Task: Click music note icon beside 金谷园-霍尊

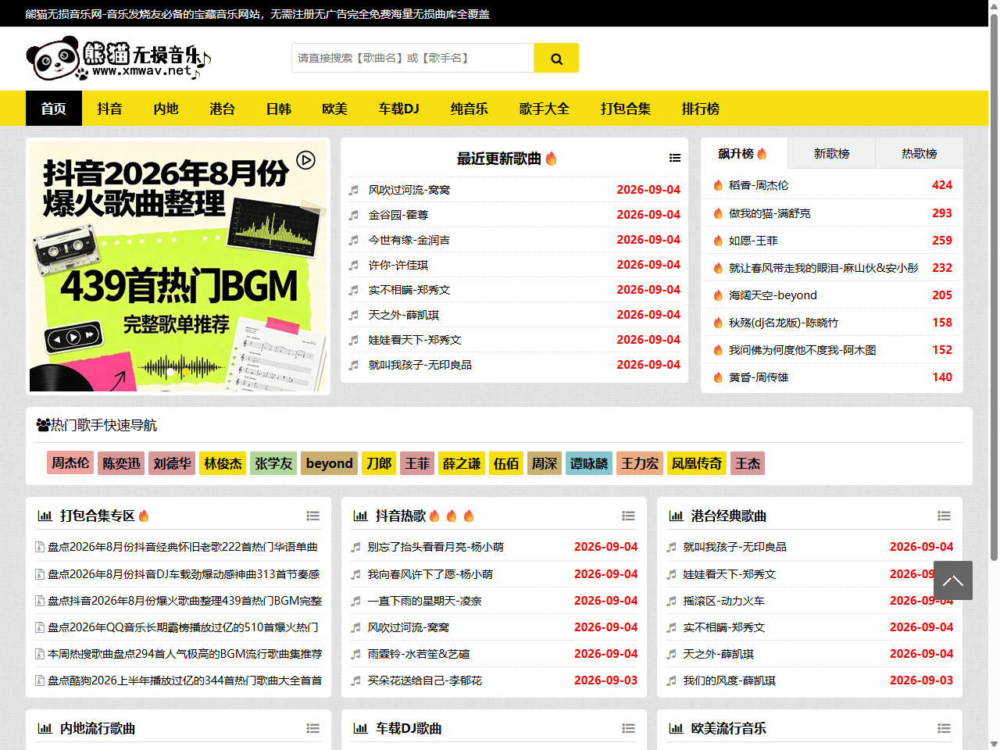Action: tap(354, 215)
